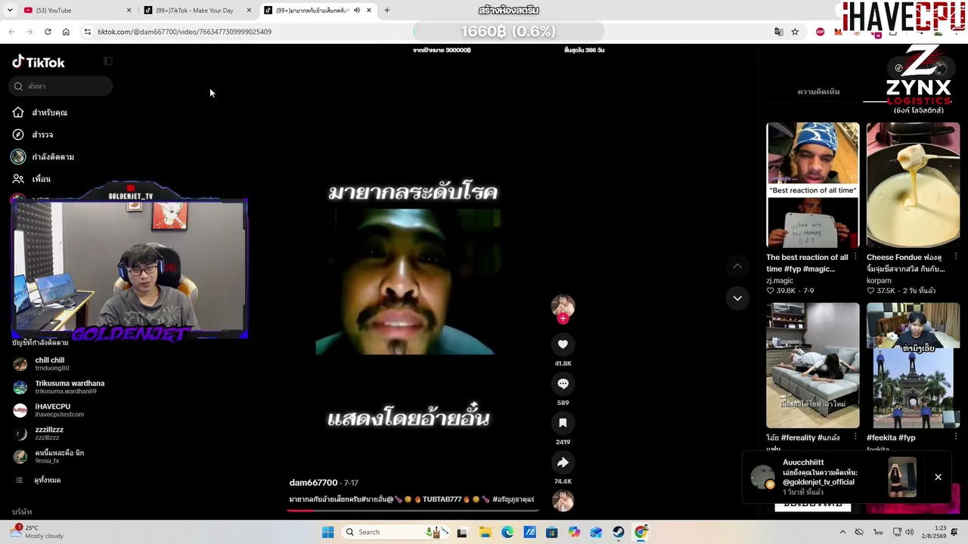This screenshot has width=968, height=544.
Task: Open the Friends (เพื่อน) page
Action: [x=32, y=179]
